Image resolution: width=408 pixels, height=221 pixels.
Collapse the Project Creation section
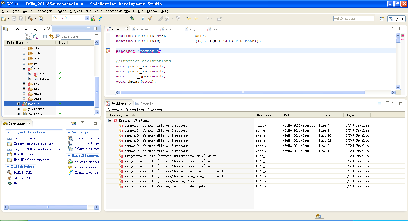click(8, 132)
